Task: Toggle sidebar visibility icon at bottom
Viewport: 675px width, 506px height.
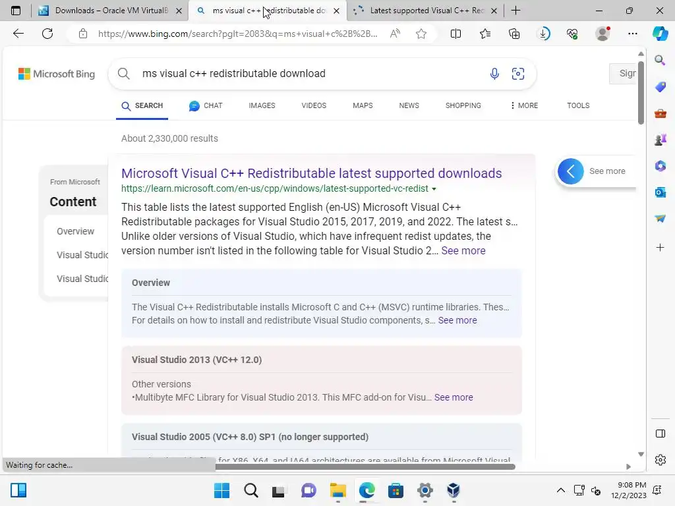Action: pos(660,434)
